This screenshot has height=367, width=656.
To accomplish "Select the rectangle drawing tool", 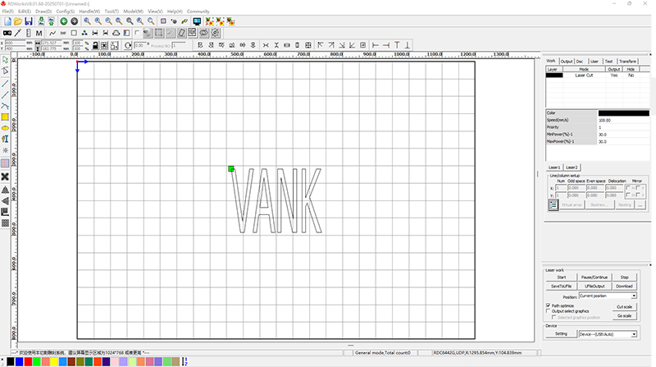I will (x=5, y=117).
